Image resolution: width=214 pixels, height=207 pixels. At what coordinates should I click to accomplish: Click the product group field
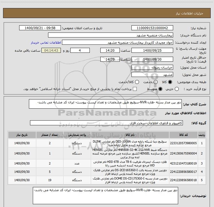point(106,123)
